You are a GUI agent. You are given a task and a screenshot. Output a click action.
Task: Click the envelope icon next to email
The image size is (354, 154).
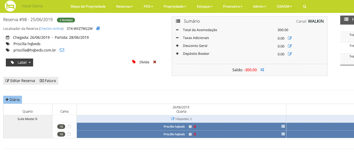click(x=62, y=50)
